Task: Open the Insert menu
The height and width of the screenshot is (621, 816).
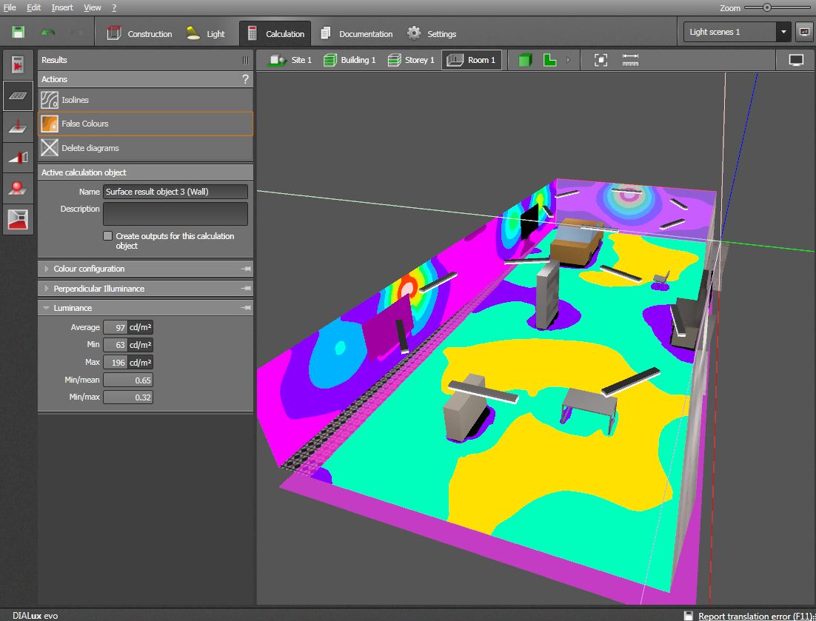Action: [62, 8]
